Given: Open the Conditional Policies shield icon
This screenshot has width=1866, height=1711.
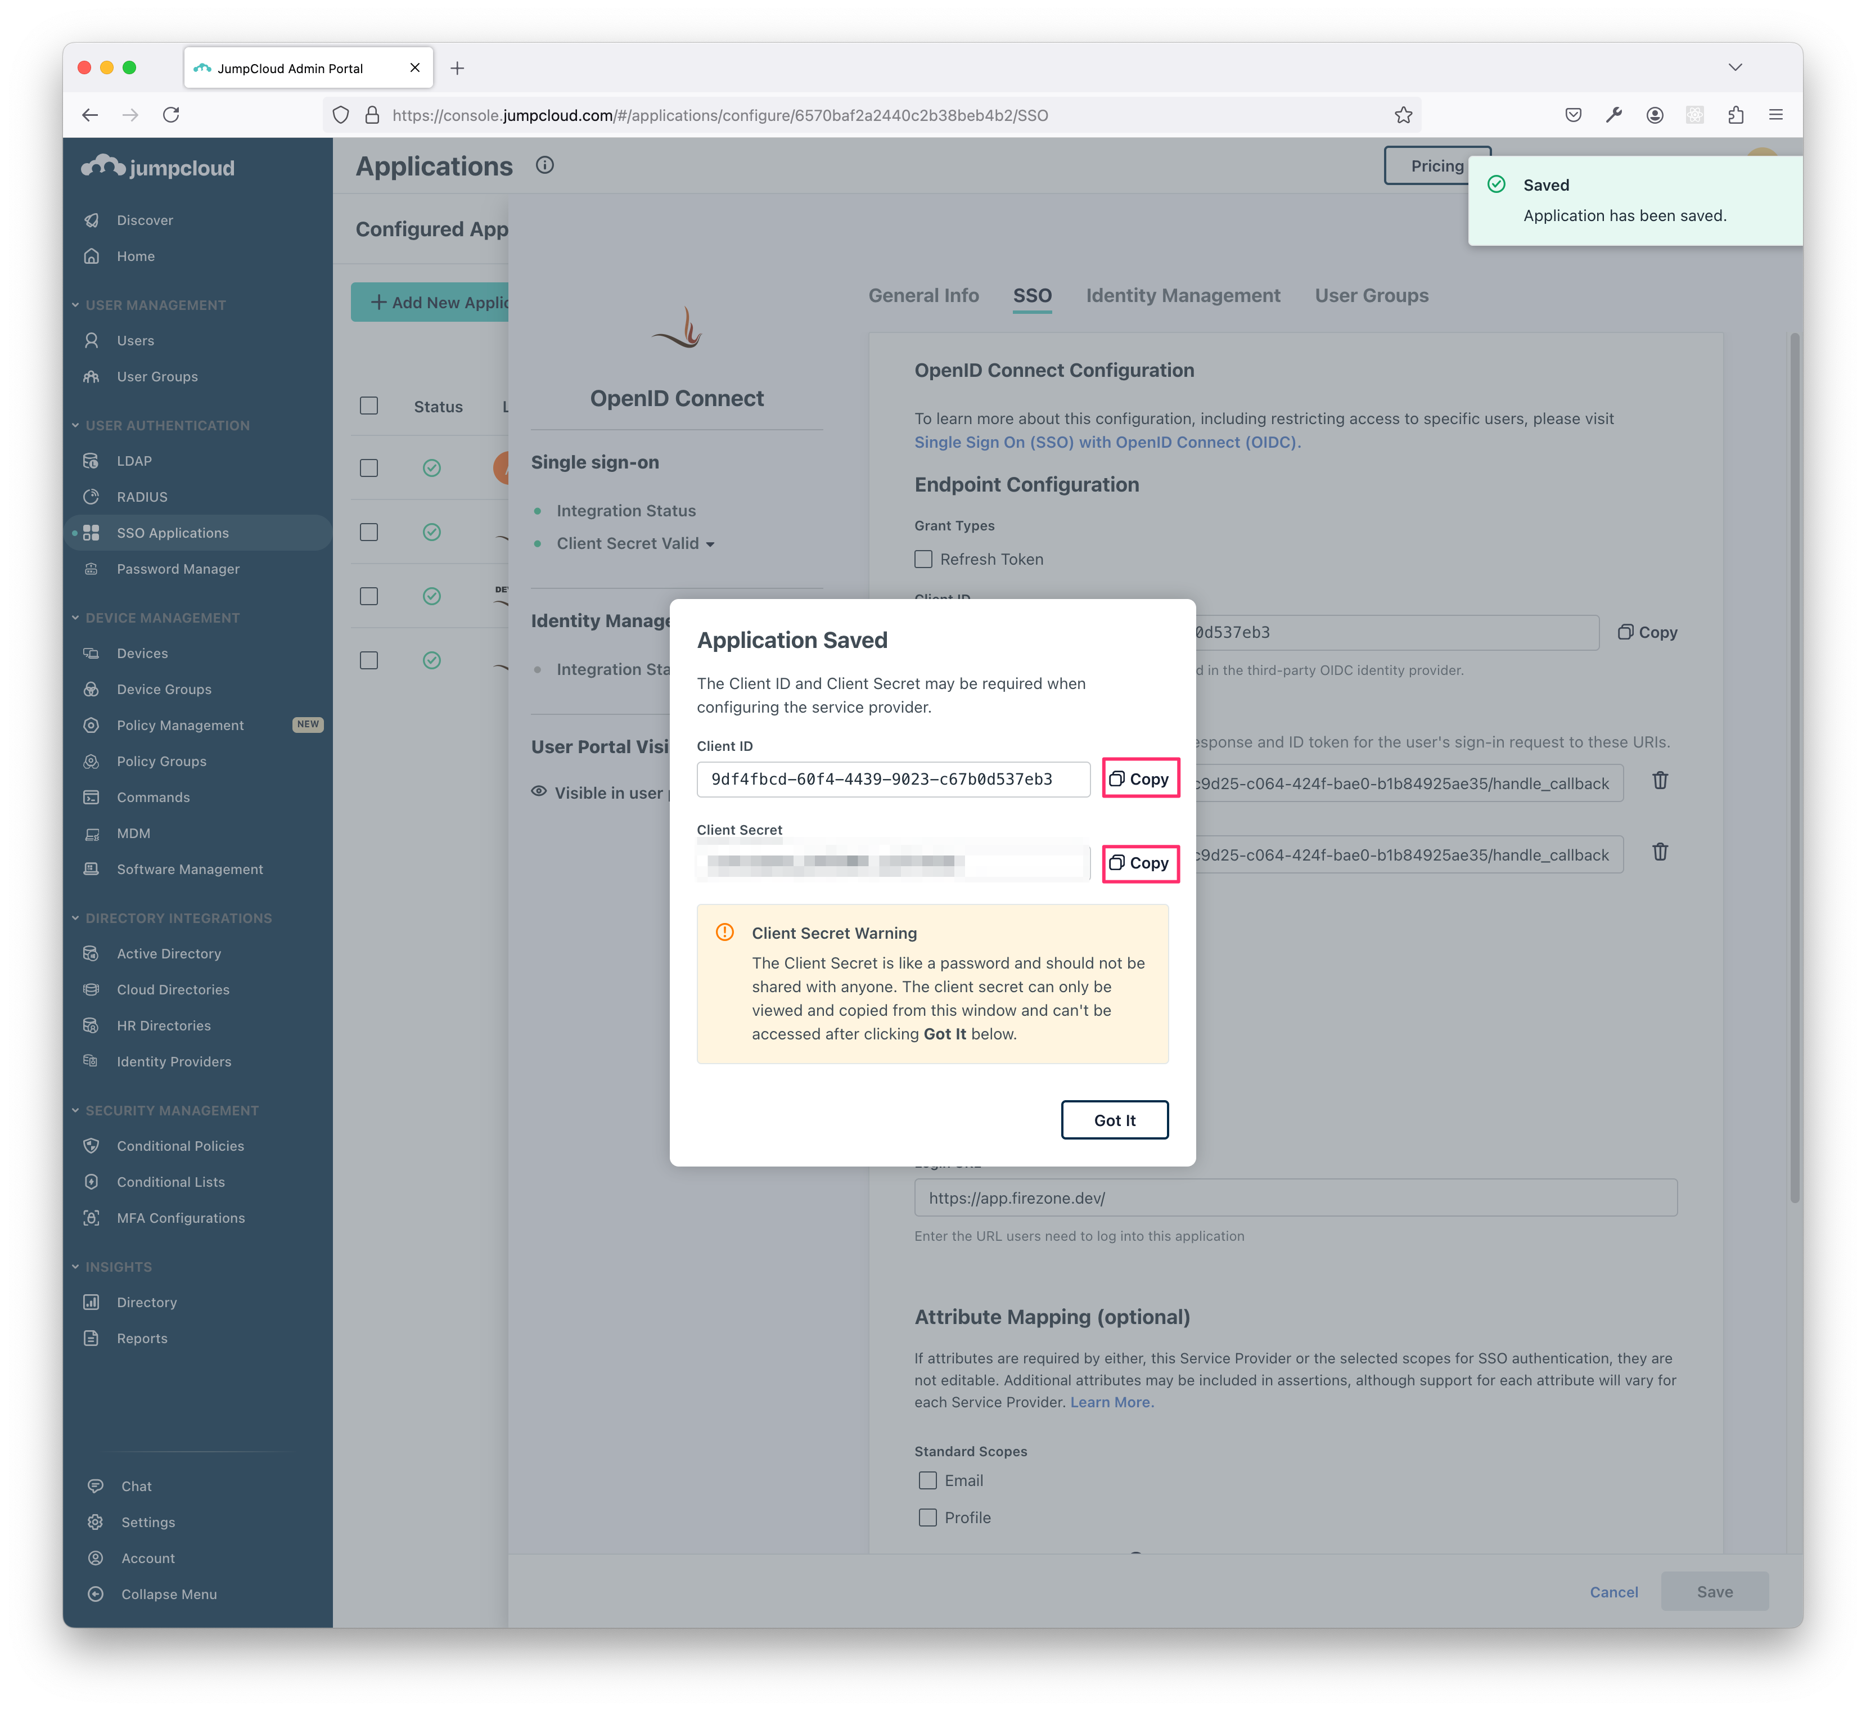Looking at the screenshot, I should pyautogui.click(x=91, y=1145).
